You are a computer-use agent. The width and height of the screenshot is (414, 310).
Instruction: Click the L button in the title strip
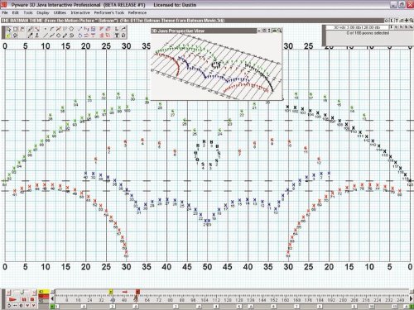[392, 21]
